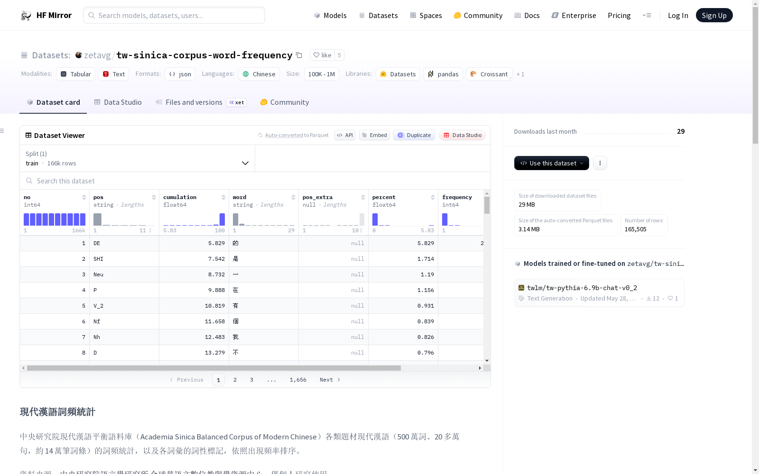Open the three-dot dataset options menu
This screenshot has width=759, height=474.
(600, 163)
